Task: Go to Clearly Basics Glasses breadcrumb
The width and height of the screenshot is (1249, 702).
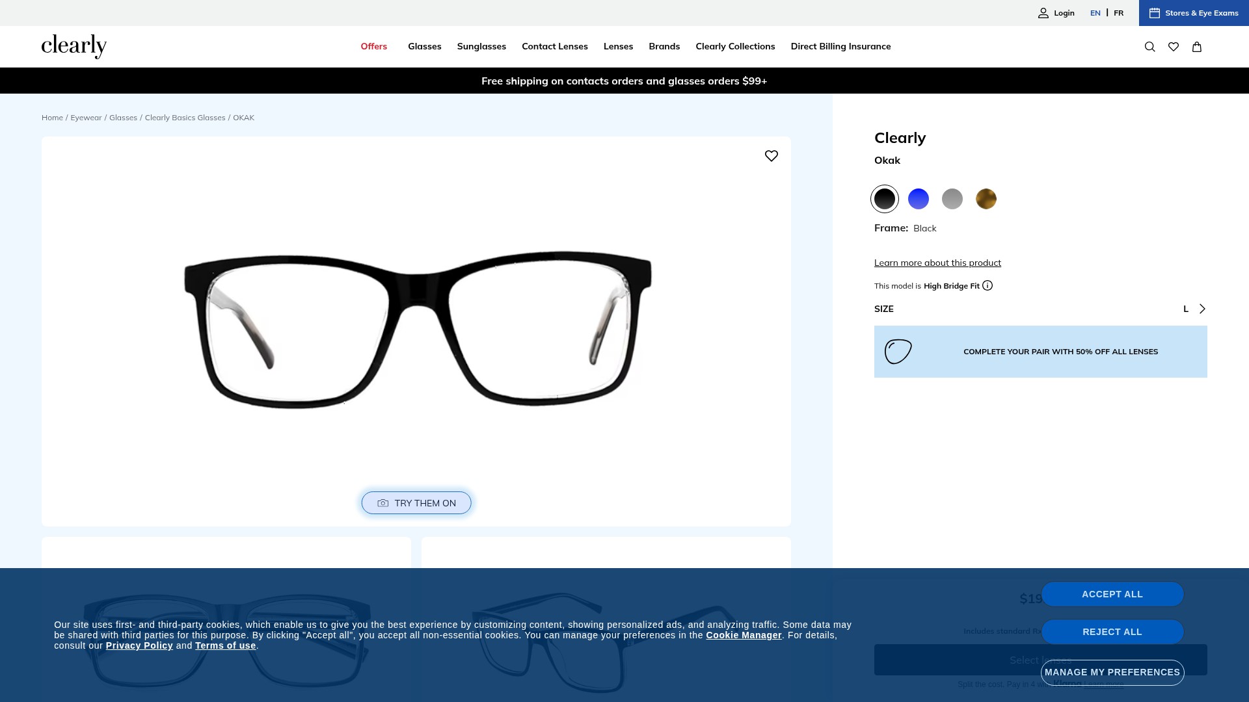Action: [x=185, y=118]
